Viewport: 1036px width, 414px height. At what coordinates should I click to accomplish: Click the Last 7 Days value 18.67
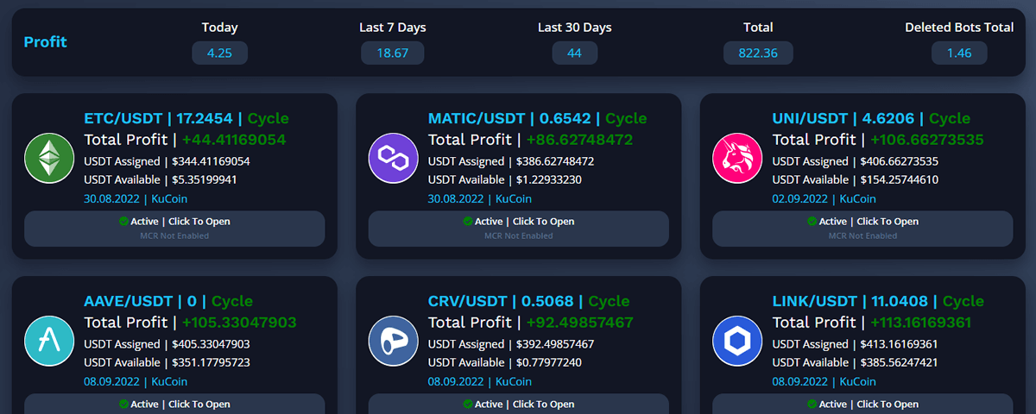393,53
